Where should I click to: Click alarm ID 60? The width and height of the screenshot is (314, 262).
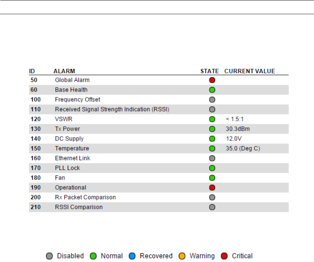[x=34, y=90]
